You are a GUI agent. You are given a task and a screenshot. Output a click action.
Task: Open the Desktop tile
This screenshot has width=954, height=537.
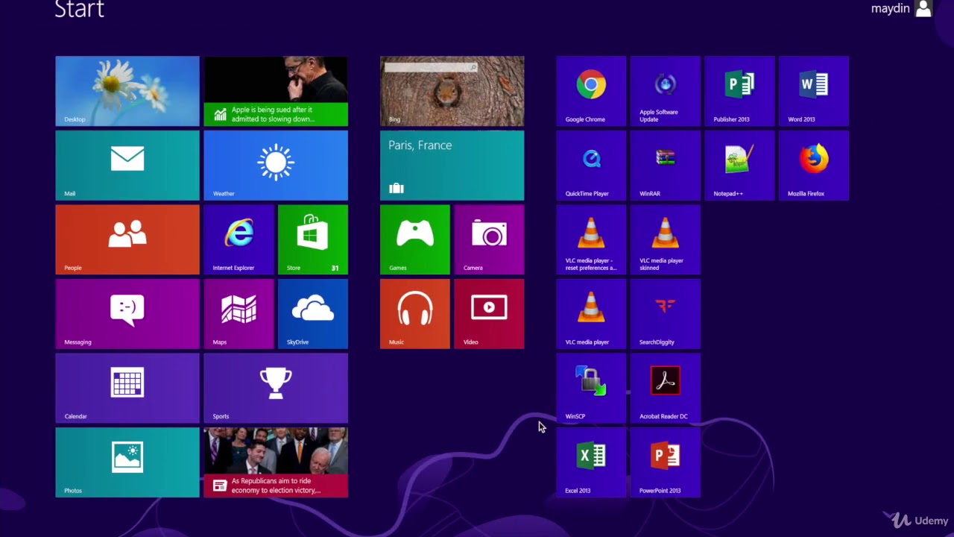click(127, 91)
